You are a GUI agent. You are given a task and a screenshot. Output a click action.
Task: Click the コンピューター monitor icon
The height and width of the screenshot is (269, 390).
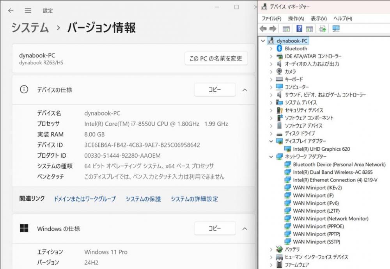point(279,87)
